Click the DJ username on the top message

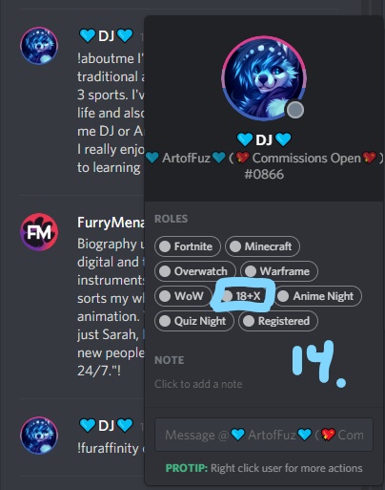(106, 35)
